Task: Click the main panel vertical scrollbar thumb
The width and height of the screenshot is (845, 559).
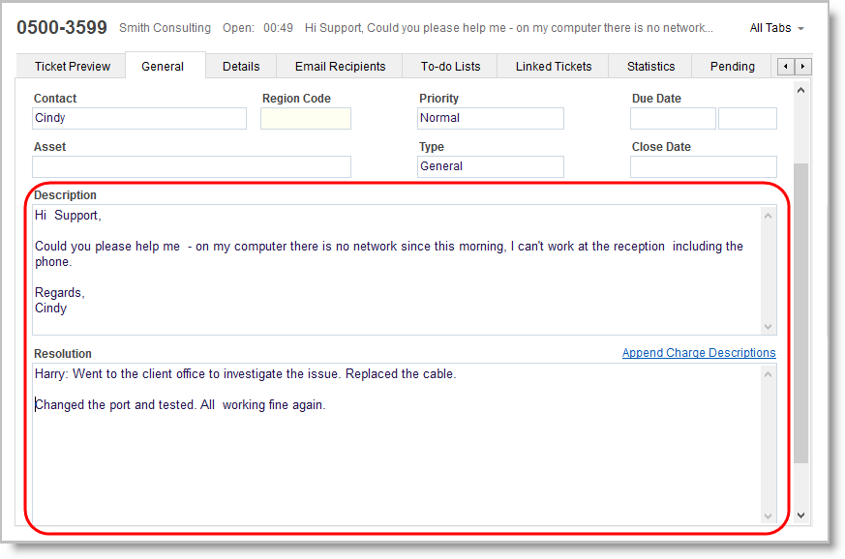Action: [x=800, y=309]
